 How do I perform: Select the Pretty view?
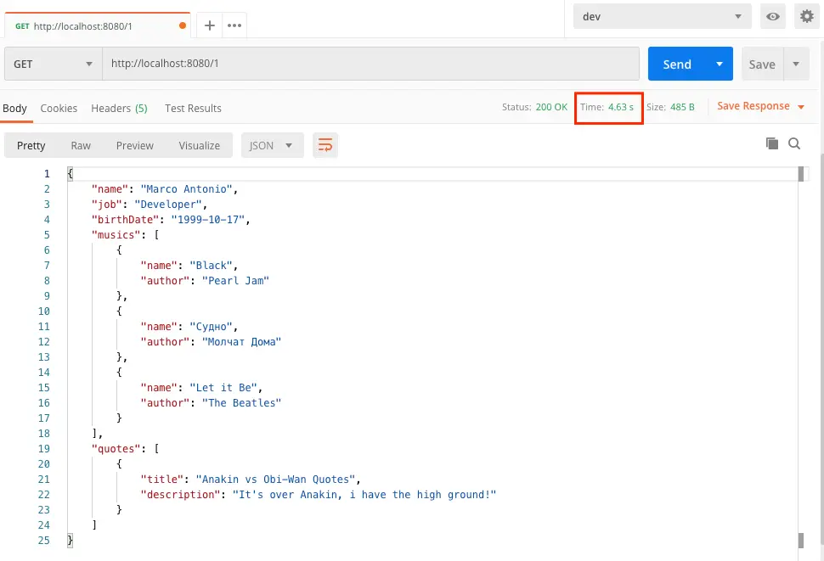31,145
